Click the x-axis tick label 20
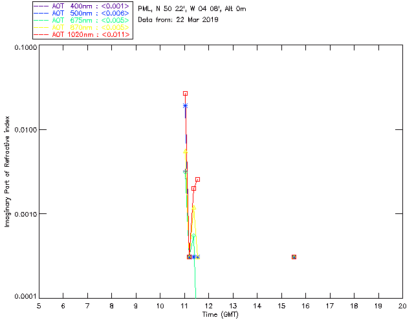Screen dimensions: 414x331 coord(402,306)
